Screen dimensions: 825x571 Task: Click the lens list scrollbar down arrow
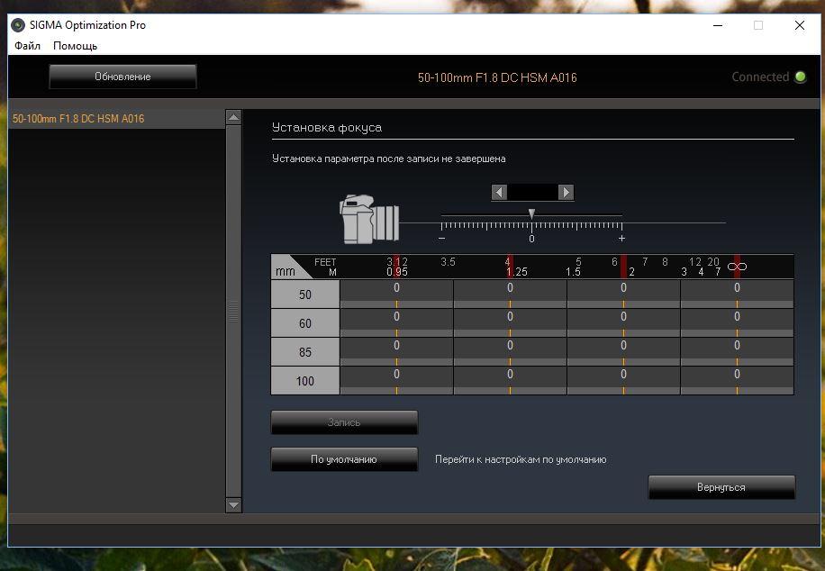(233, 505)
